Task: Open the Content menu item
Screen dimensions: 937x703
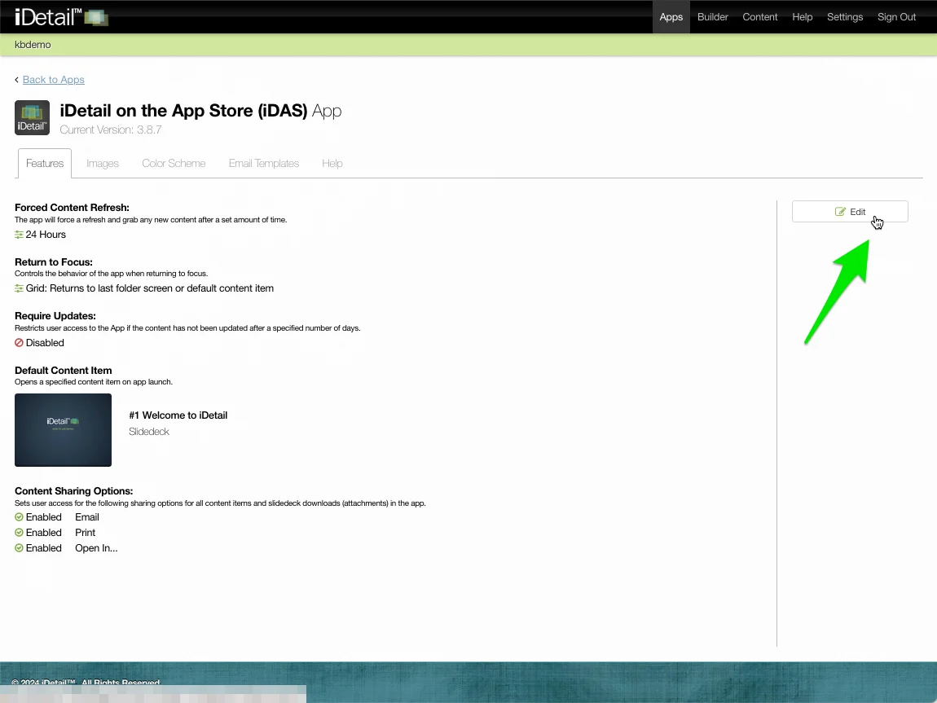Action: 760,17
